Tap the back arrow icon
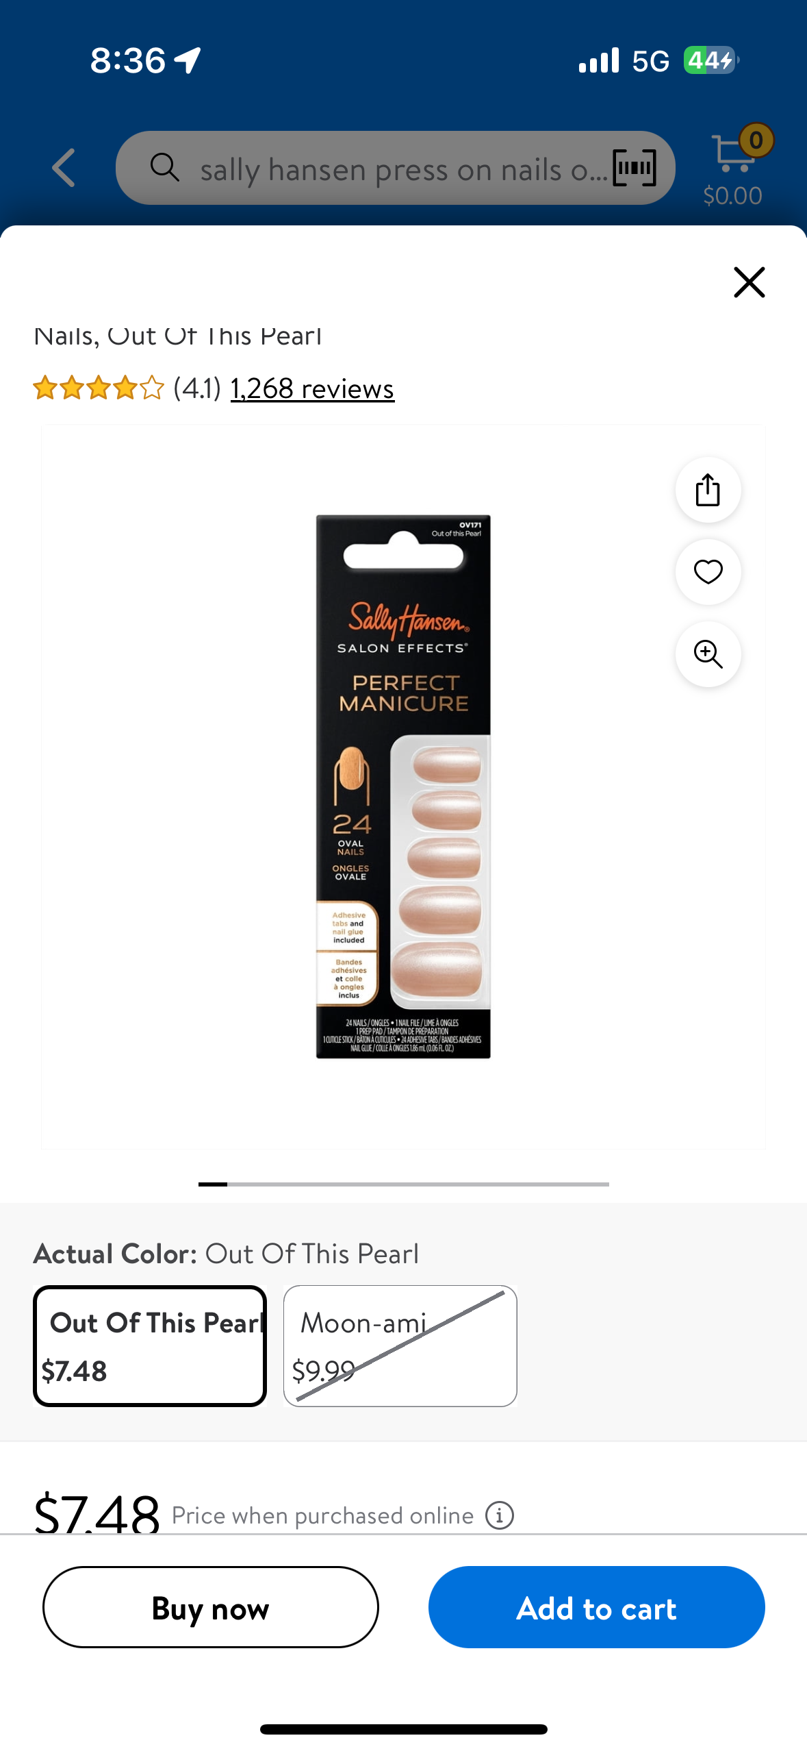This screenshot has height=1751, width=807. pyautogui.click(x=64, y=168)
